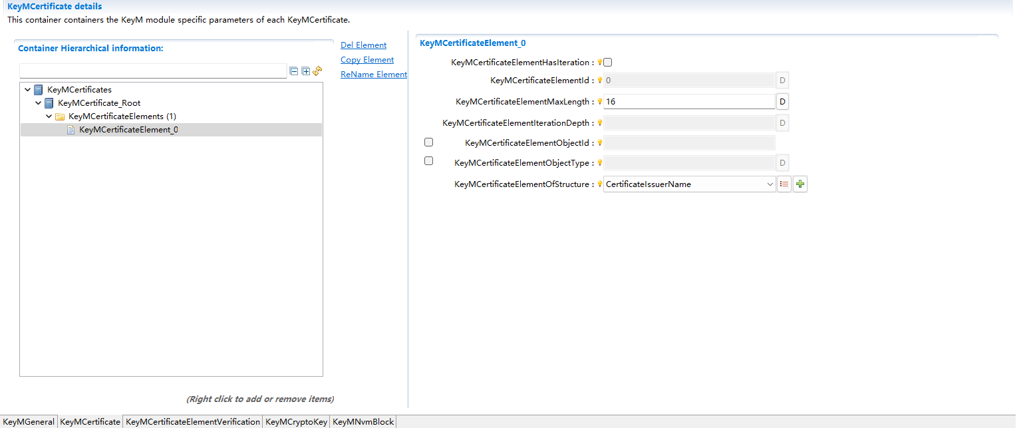The width and height of the screenshot is (1017, 428).
Task: Click the yellow refresh icon above the tree
Action: [x=317, y=71]
